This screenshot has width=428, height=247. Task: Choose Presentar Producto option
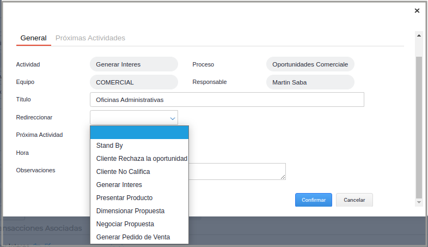coord(124,198)
